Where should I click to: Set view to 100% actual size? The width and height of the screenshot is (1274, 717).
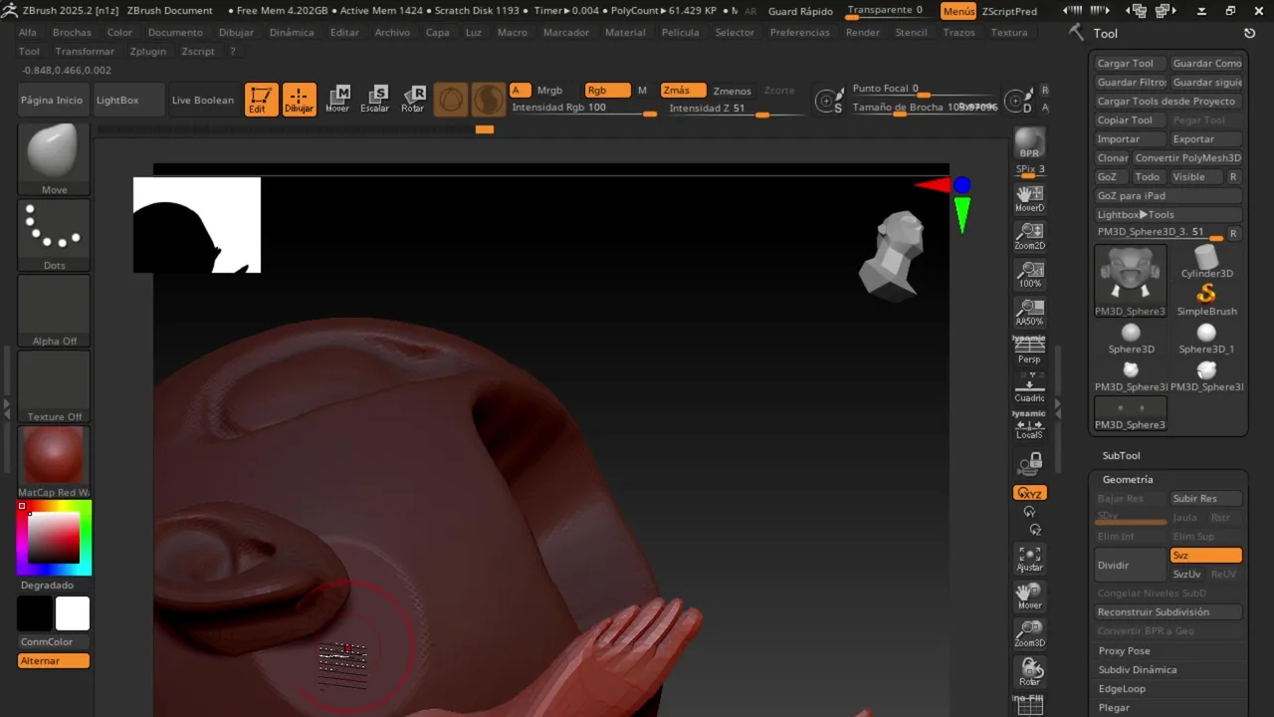pos(1030,274)
